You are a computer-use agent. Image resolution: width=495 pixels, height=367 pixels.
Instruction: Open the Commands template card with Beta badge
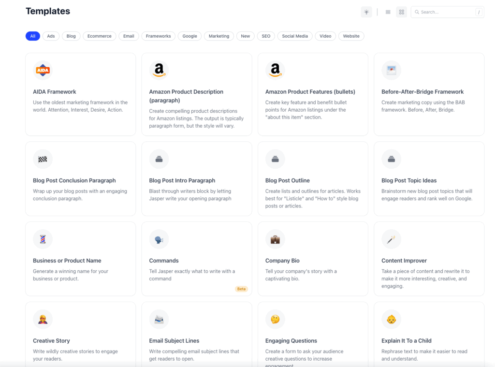pos(196,261)
